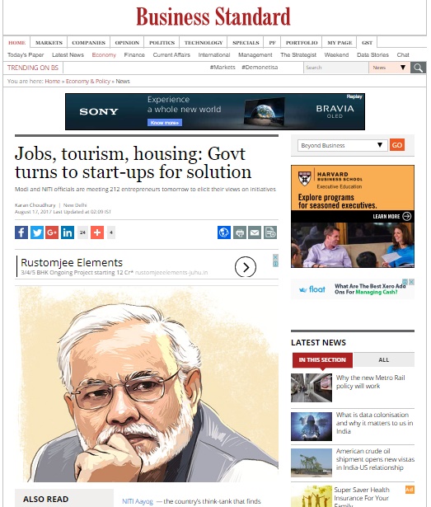431x507 pixels.
Task: Expand the Beyond Business dropdown
Action: click(x=342, y=145)
